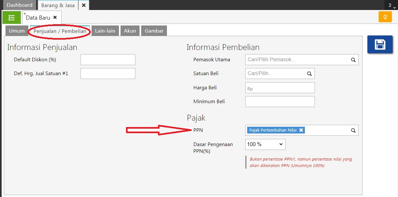Activate the Data Baru tab
This screenshot has width=398, height=197.
point(38,17)
